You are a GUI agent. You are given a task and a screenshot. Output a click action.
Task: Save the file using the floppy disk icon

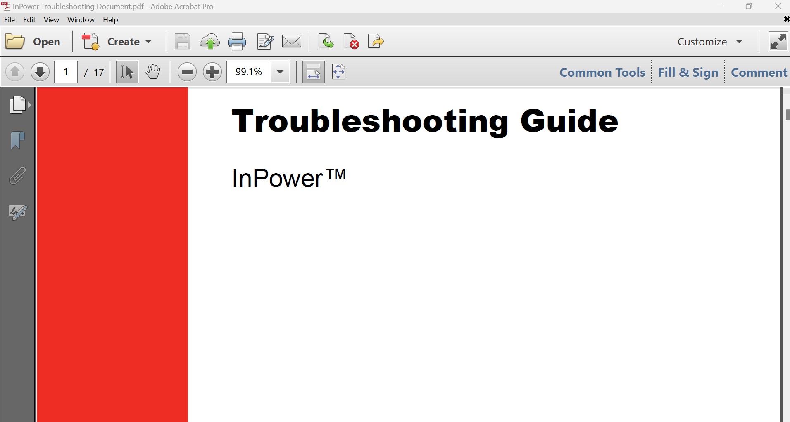coord(182,42)
